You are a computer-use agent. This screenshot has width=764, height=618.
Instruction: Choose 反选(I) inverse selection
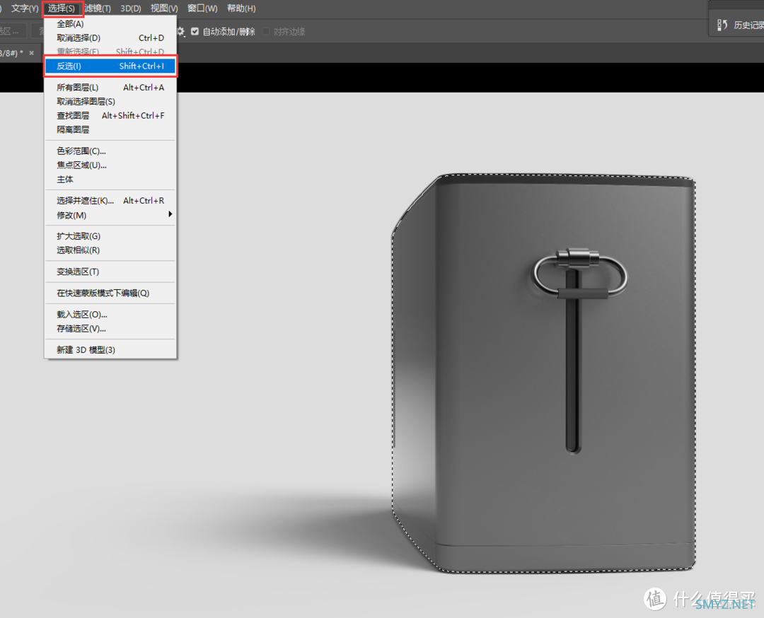click(x=110, y=66)
